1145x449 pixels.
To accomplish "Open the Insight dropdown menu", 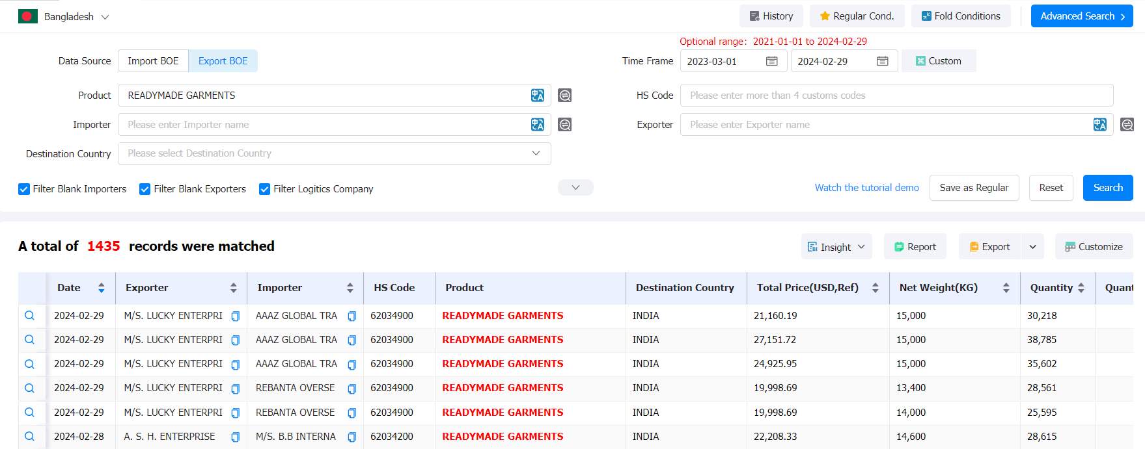I will (x=836, y=247).
